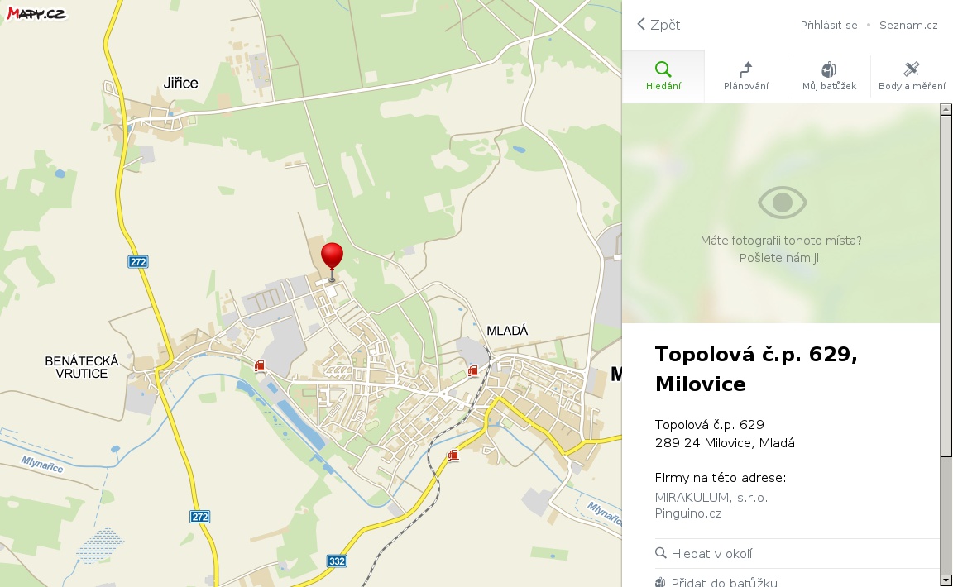Click the Jiřice town label on map
The width and height of the screenshot is (953, 587).
[180, 83]
